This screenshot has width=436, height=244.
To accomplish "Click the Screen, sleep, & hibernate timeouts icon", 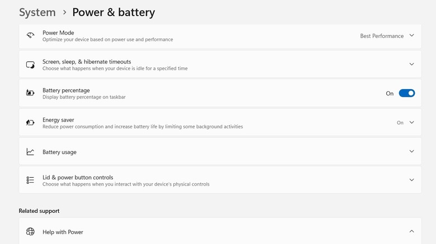I will (x=30, y=65).
